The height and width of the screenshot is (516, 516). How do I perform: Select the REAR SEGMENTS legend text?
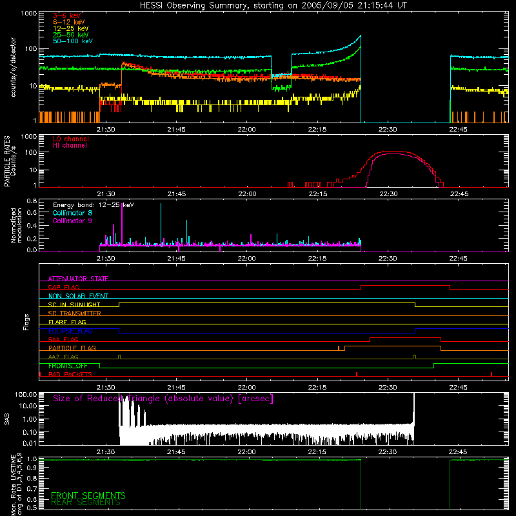click(86, 502)
